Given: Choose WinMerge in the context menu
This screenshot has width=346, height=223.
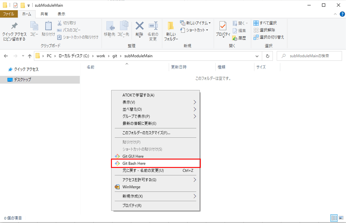Looking at the screenshot, I should pyautogui.click(x=131, y=187).
